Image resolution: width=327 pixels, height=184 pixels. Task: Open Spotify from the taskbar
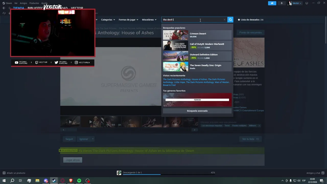coord(79,181)
